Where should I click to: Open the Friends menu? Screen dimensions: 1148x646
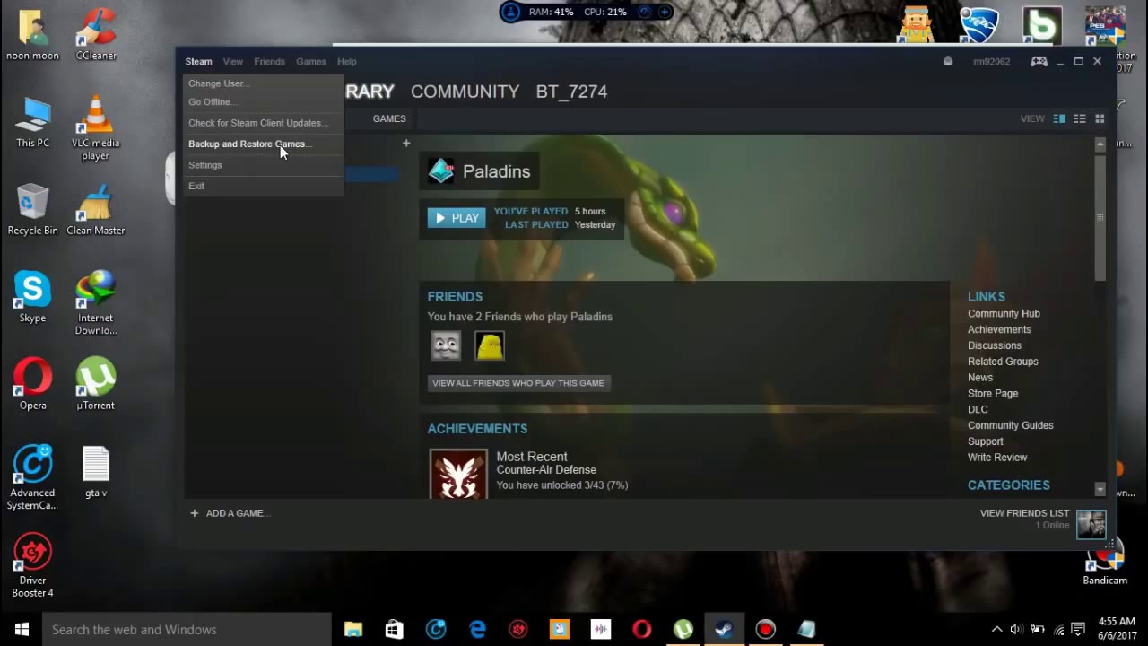tap(269, 61)
